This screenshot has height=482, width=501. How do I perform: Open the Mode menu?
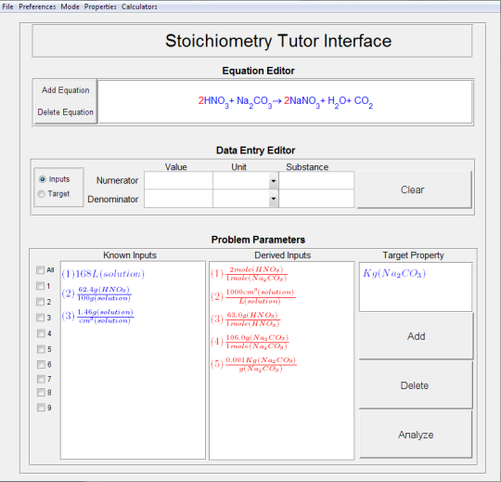(x=70, y=7)
